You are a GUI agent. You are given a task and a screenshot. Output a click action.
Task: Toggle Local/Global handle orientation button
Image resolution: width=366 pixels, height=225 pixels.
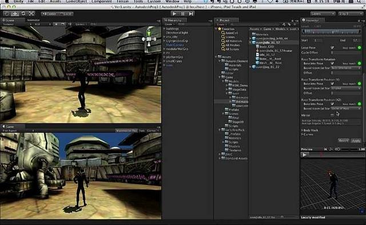point(66,14)
